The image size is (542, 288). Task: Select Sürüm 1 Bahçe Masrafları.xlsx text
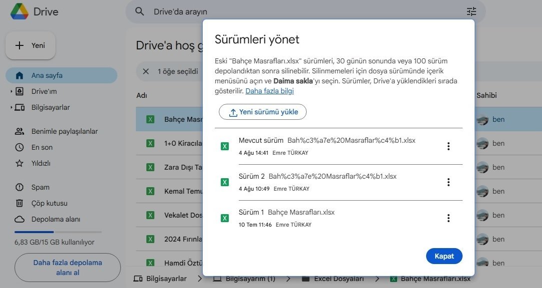[x=301, y=212]
